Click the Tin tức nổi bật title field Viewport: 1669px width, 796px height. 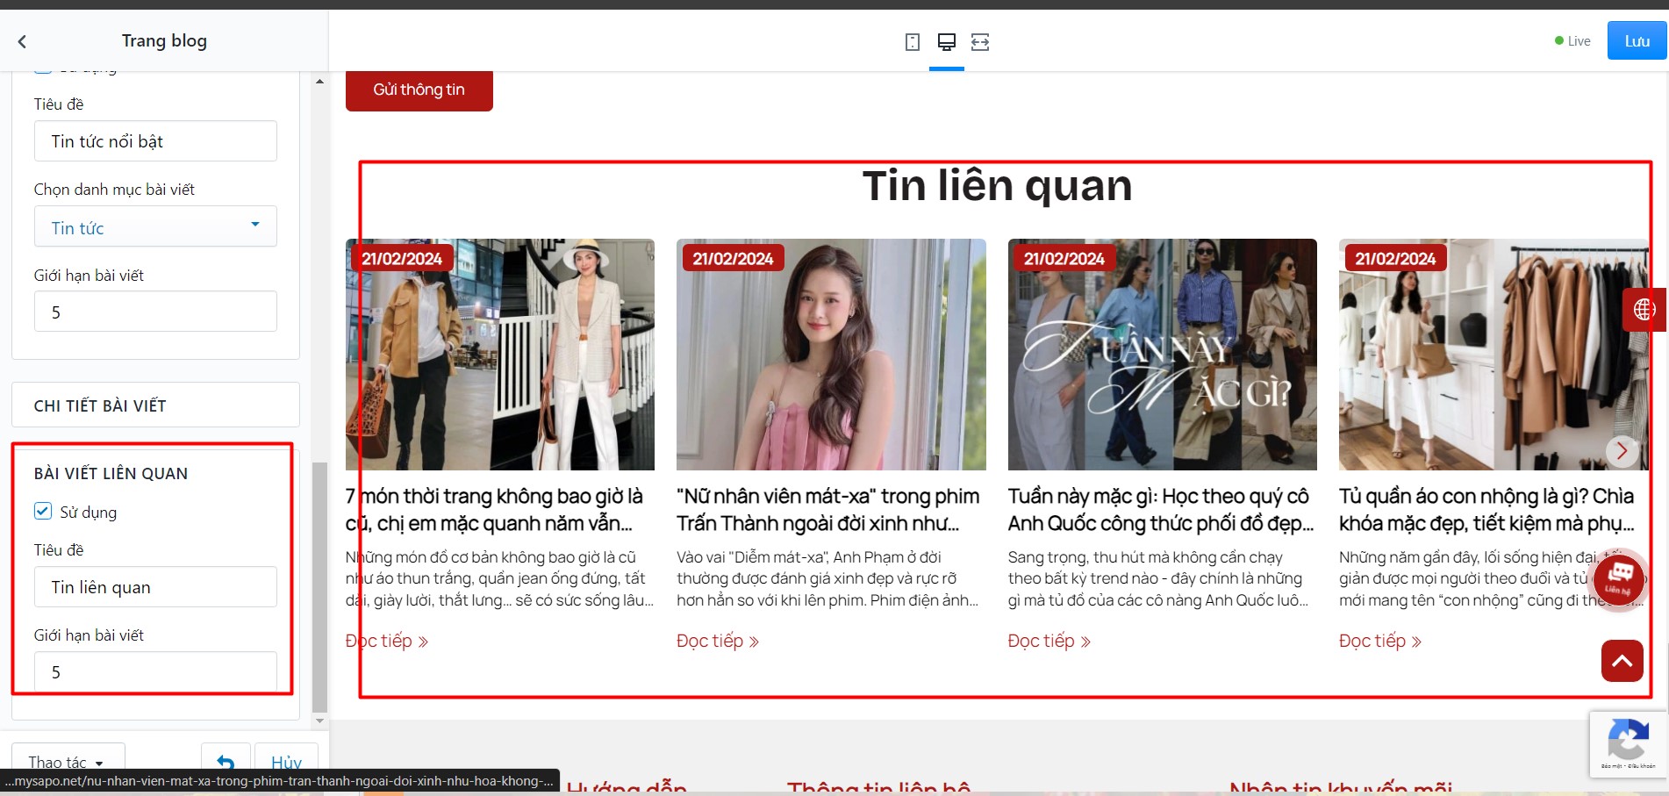point(155,141)
